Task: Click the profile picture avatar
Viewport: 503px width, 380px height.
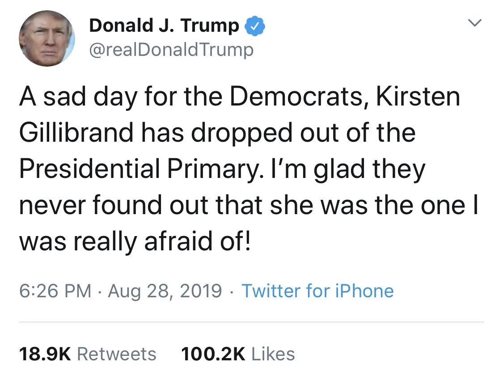Action: 46,38
